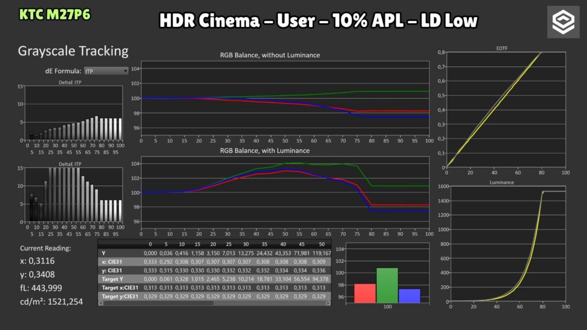Click the Y value '119,167' cell
Image resolution: width=587 pixels, height=330 pixels.
(322, 253)
